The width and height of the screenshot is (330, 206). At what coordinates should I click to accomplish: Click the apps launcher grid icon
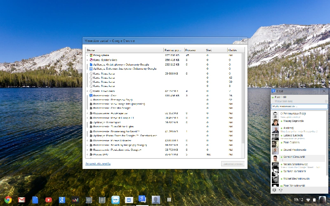click(x=169, y=200)
